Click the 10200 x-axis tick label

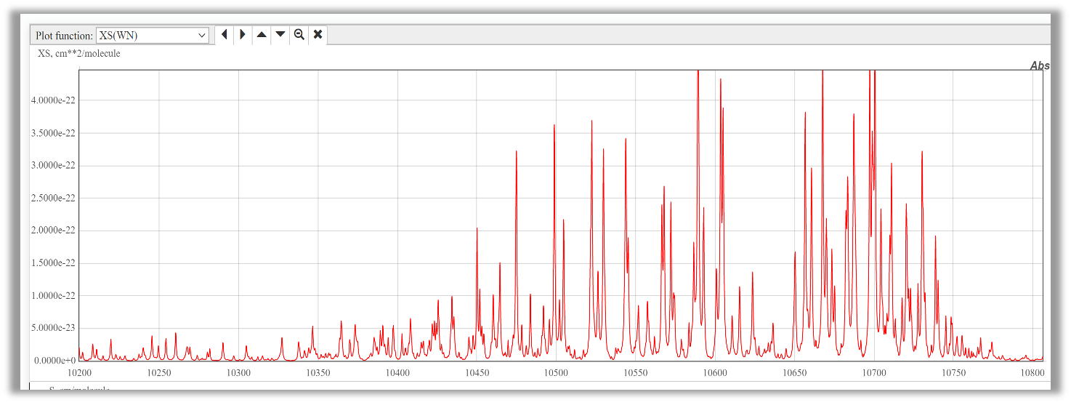pyautogui.click(x=79, y=373)
